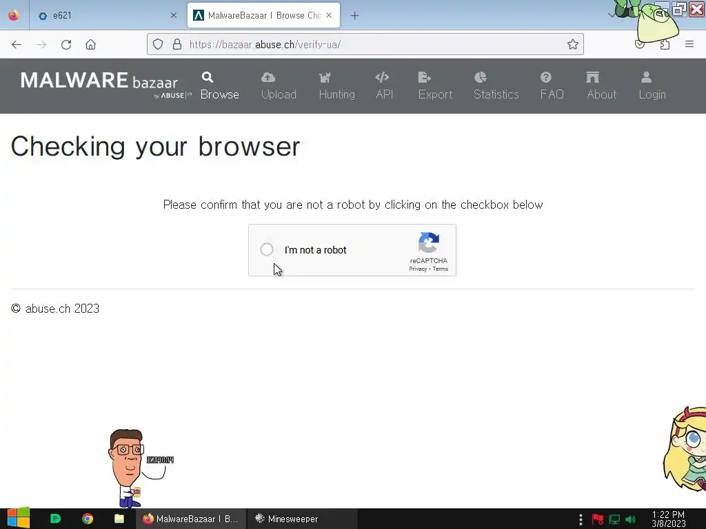Screen dimensions: 706x529
Task: Go to the Login page
Action: click(x=652, y=86)
